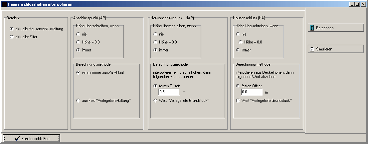Viewport: 368px width, 144px height.
Task: Click the Simulieren button
Action: click(336, 49)
